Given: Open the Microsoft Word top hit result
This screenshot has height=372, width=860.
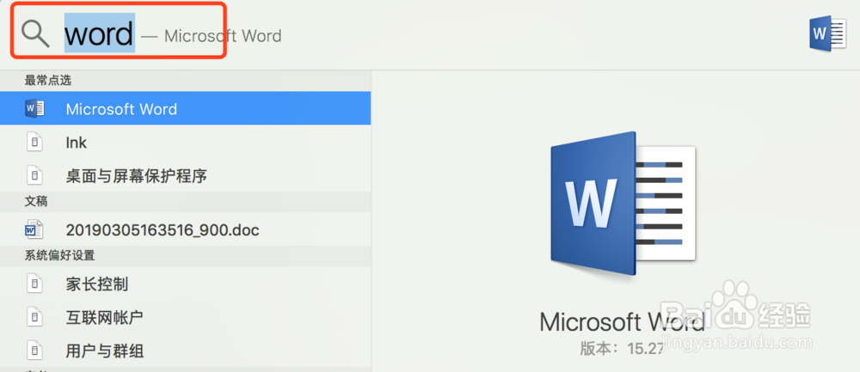Looking at the screenshot, I should coord(186,108).
